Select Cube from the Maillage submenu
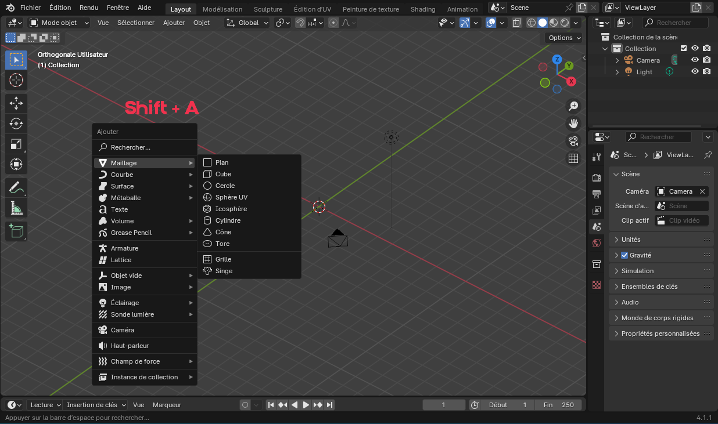Viewport: 718px width, 424px height. 224,173
